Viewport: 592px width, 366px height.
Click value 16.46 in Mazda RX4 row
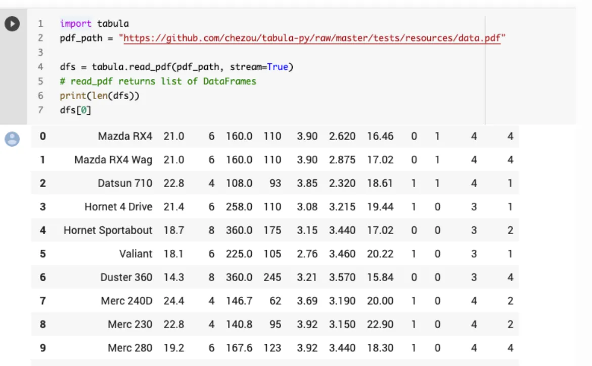pos(380,136)
